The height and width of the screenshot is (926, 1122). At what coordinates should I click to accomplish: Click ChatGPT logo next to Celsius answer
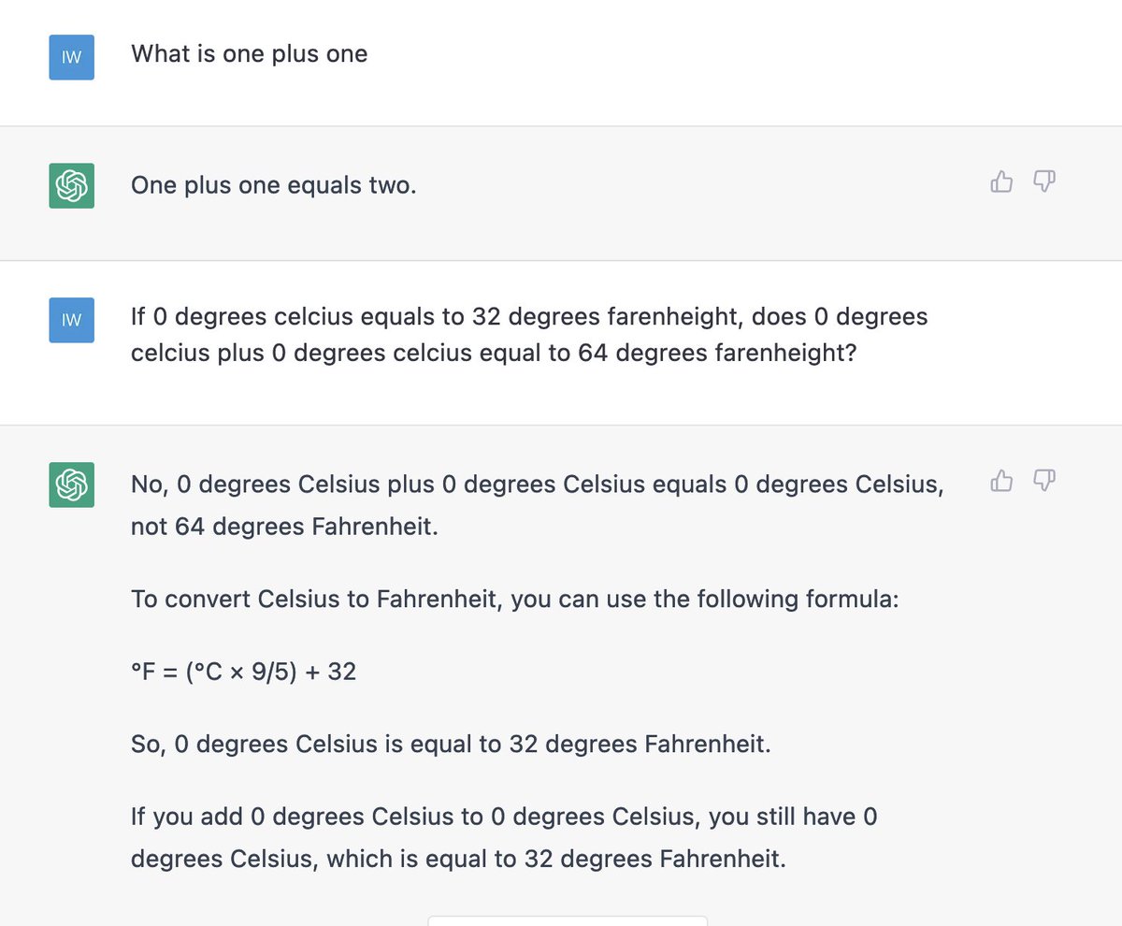coord(72,485)
